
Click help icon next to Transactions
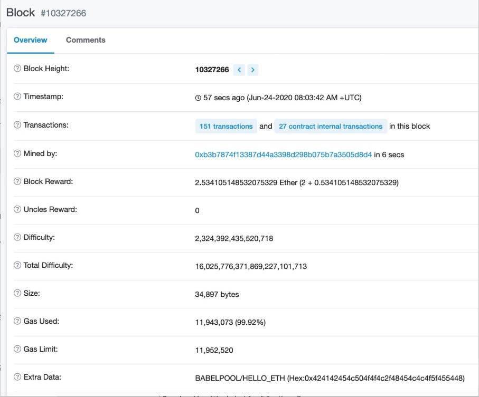pyautogui.click(x=17, y=125)
